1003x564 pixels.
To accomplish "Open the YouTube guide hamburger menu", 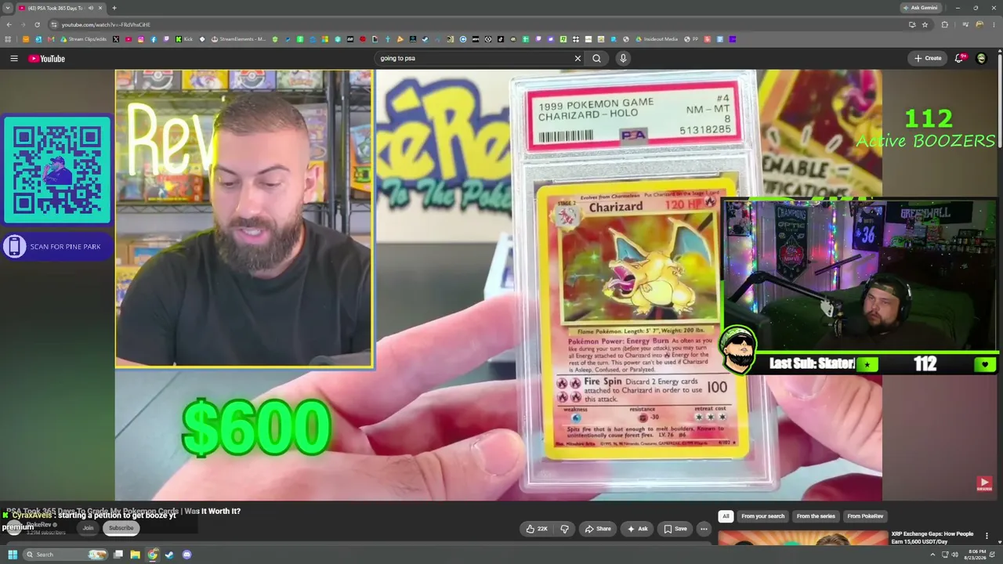I will coord(14,58).
